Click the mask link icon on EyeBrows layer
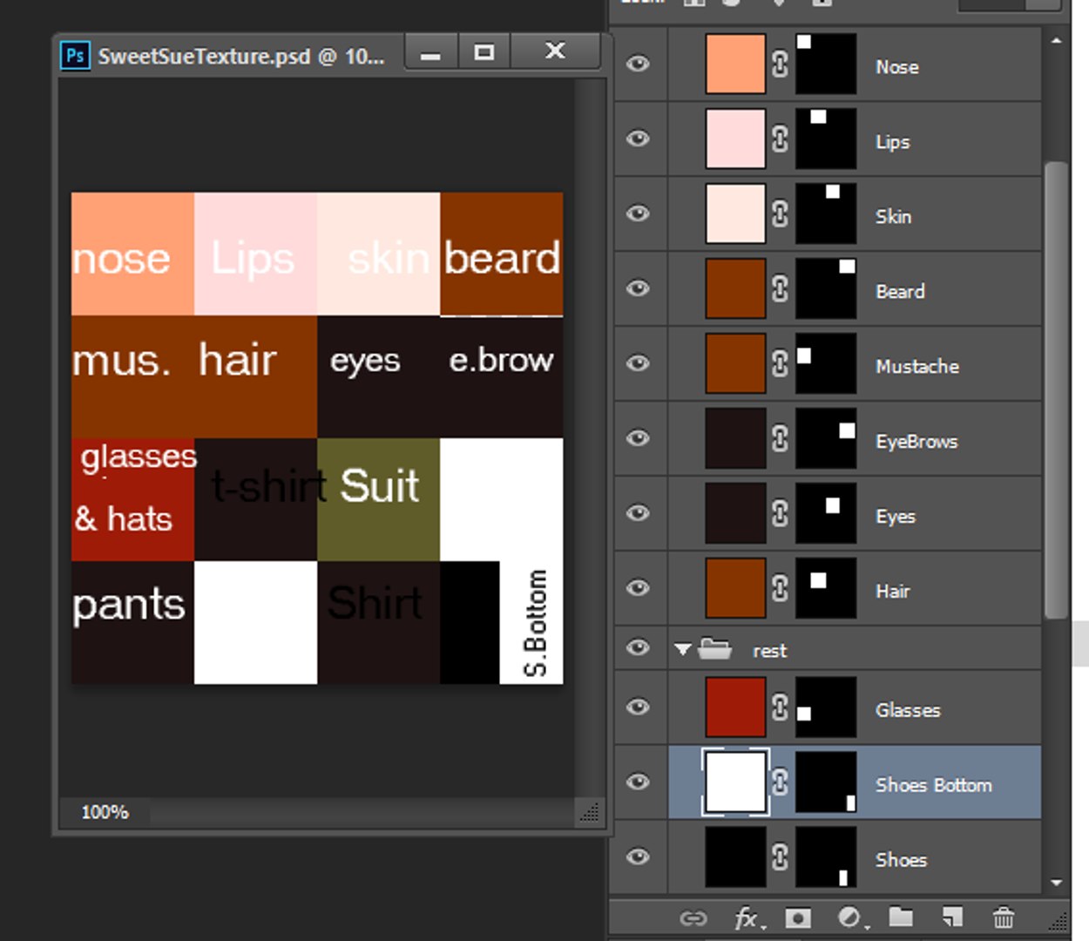Image resolution: width=1089 pixels, height=941 pixels. coord(780,438)
